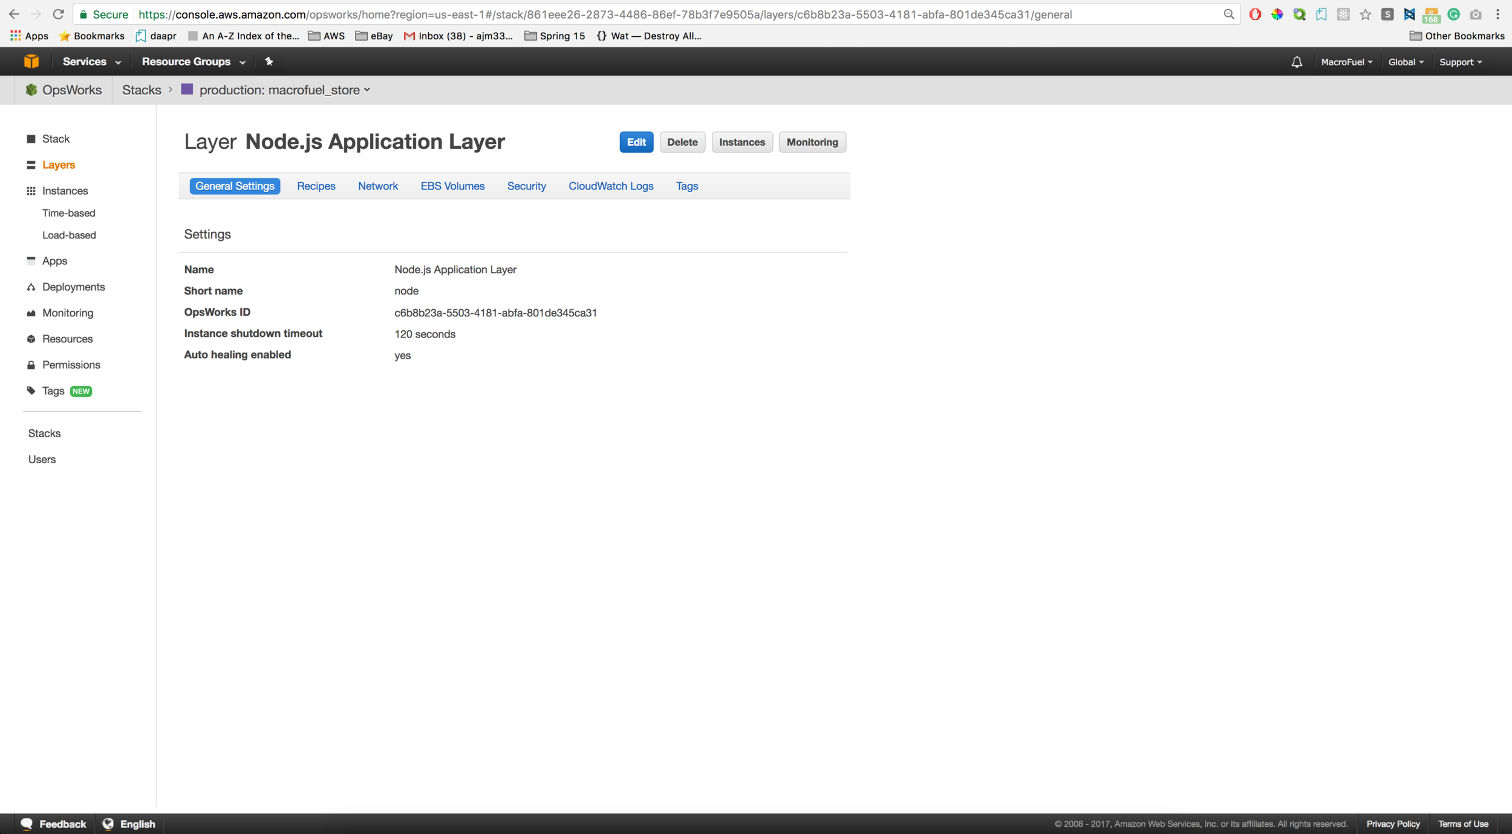1512x834 pixels.
Task: Click the short name value 'node'
Action: tap(406, 291)
